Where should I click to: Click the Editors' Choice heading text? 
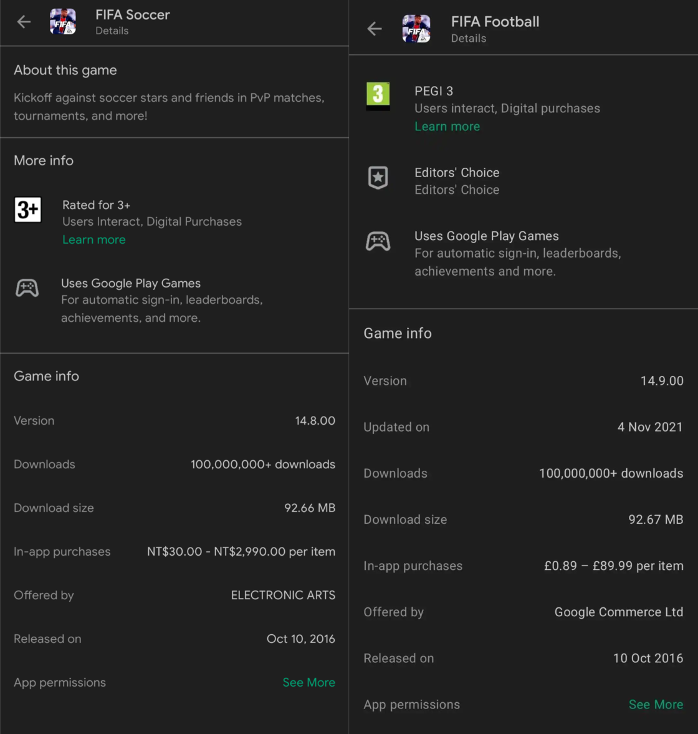(457, 172)
